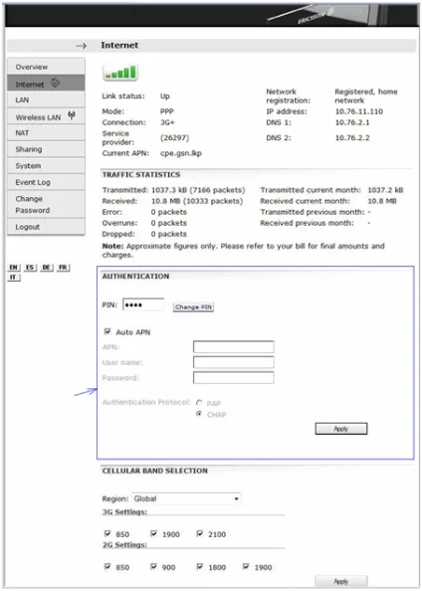Click Apply under Cellular Band Selection
Image resolution: width=422 pixels, height=591 pixels.
[341, 581]
